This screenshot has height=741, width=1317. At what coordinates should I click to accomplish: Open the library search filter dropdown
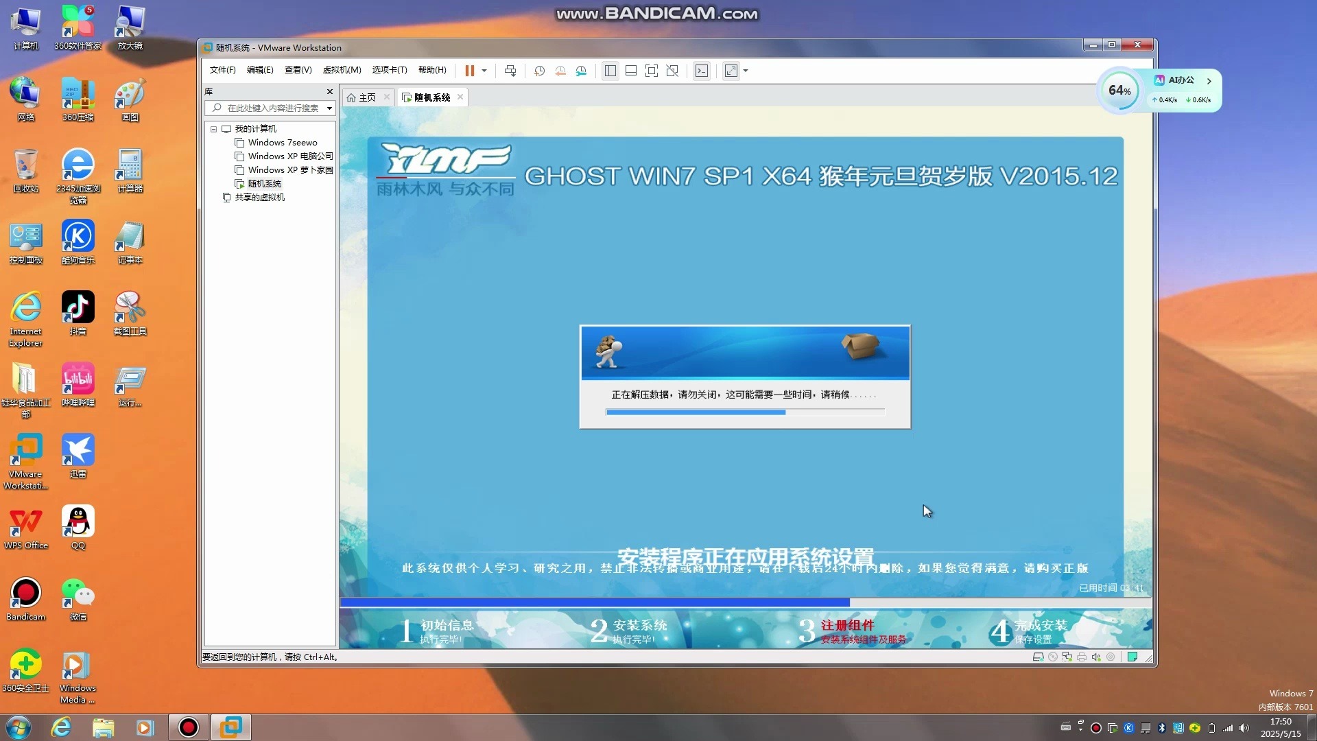(x=329, y=108)
